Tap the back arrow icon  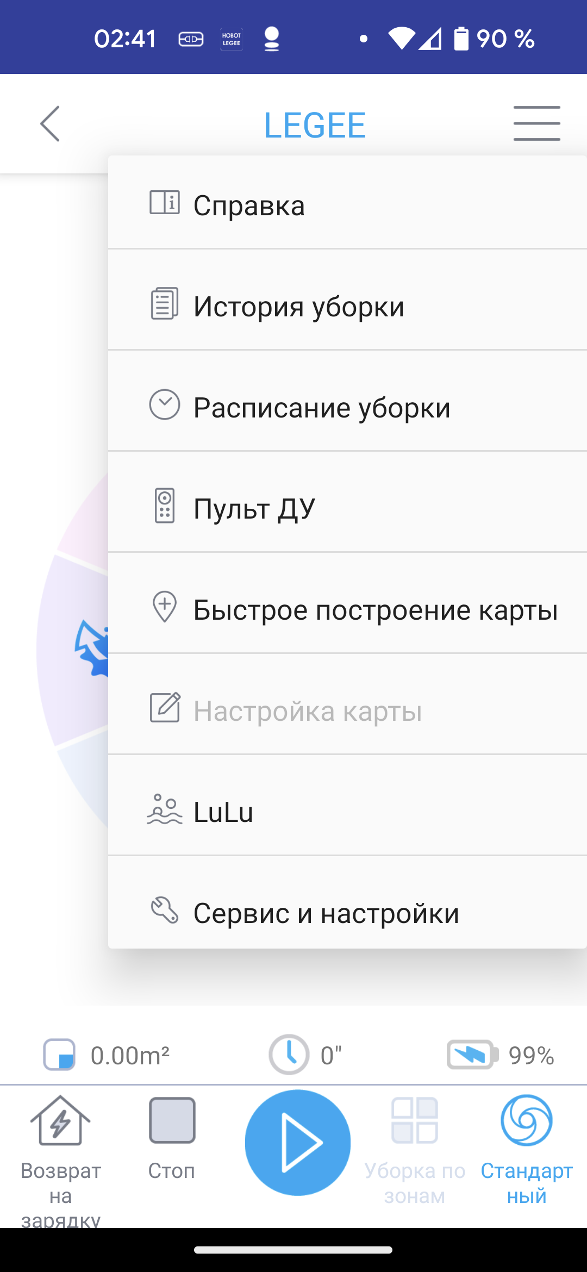click(x=50, y=124)
